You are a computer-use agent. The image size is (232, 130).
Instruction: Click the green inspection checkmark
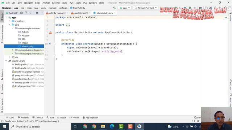(x=226, y=18)
